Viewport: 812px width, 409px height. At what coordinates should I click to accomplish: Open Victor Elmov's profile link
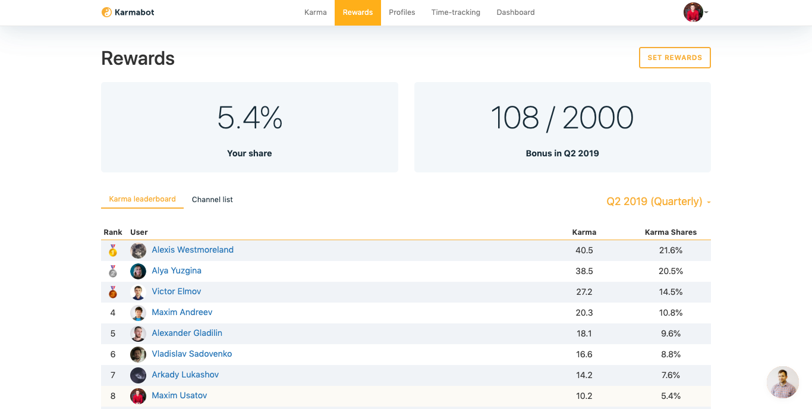pyautogui.click(x=177, y=291)
